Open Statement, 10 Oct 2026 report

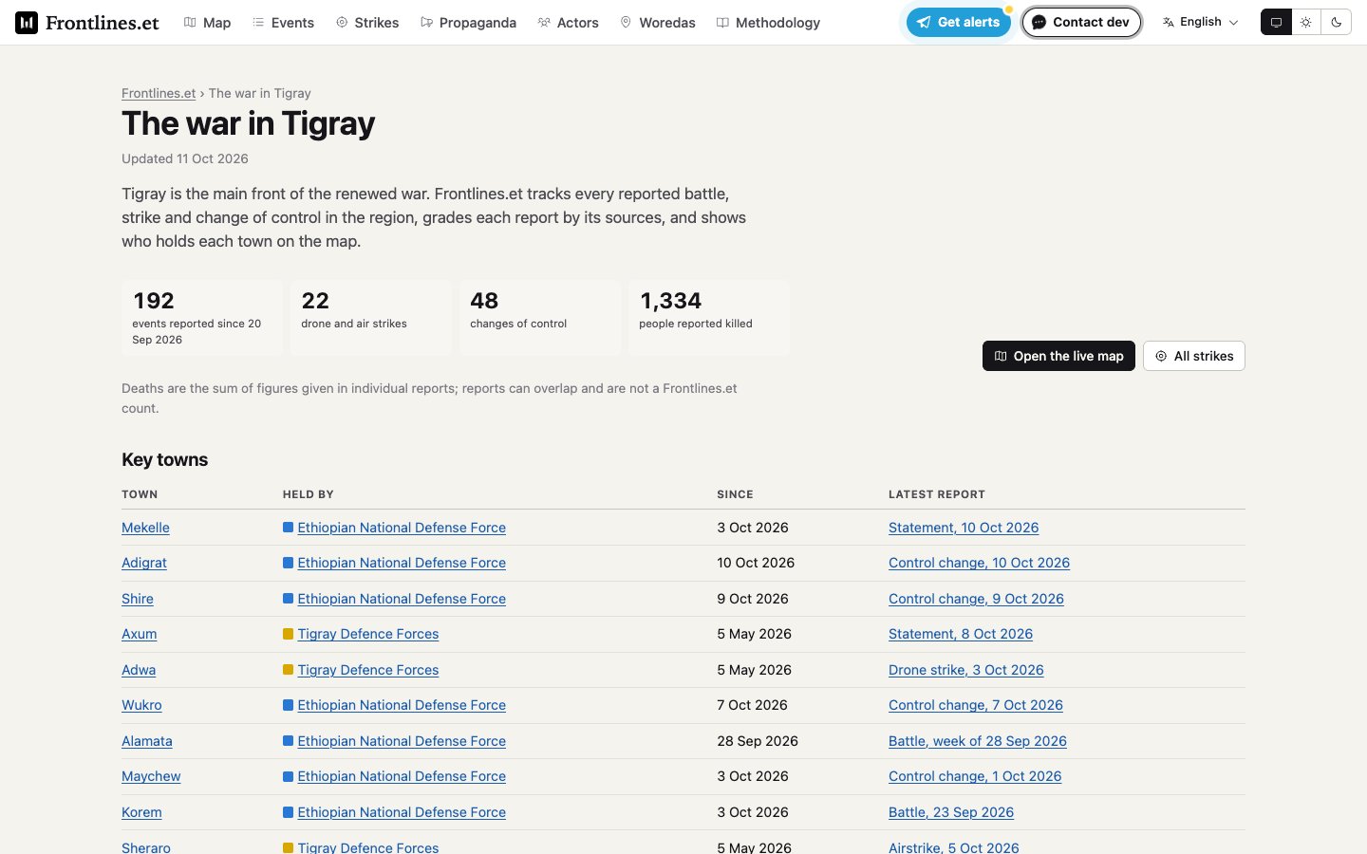(x=964, y=528)
